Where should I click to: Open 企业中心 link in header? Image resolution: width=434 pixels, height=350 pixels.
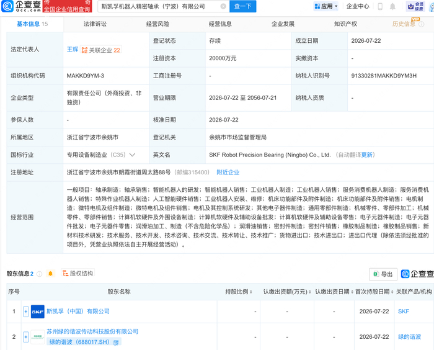pos(358,6)
